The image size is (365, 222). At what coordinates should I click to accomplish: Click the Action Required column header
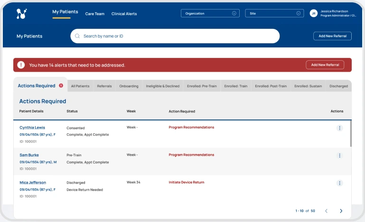pyautogui.click(x=182, y=111)
